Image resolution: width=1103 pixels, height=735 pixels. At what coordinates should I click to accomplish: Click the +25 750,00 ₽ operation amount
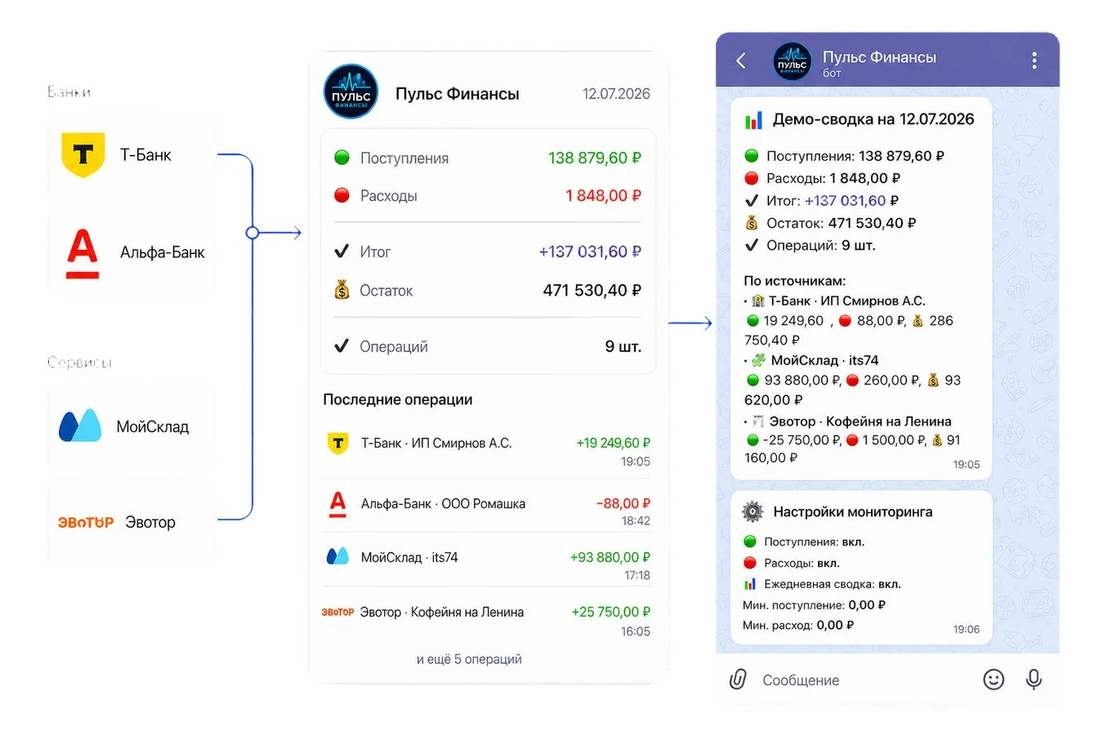[611, 612]
